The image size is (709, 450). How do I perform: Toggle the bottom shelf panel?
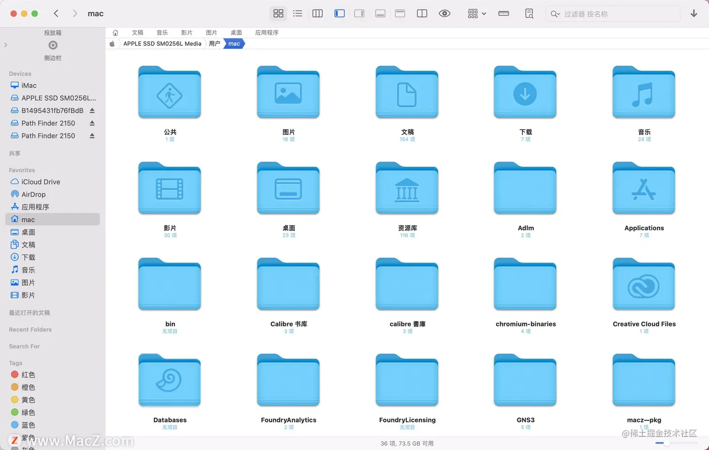tap(380, 14)
